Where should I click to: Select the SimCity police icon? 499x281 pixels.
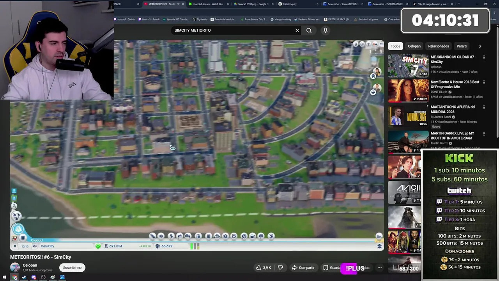pos(234,236)
